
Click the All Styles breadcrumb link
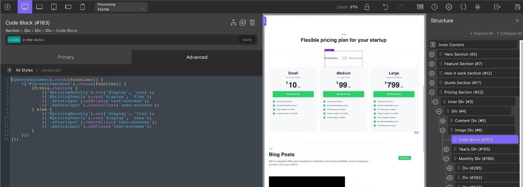coord(24,70)
